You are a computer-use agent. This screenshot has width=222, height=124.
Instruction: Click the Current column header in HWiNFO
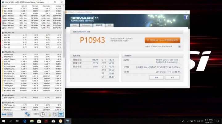(21, 6)
